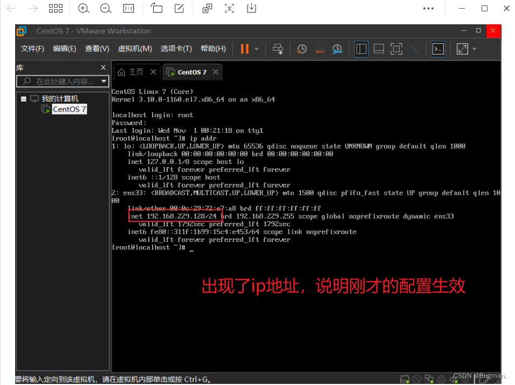Go back with the left arrow in the image viewer
Image resolution: width=515 pixels, height=385 pixels.
[11, 8]
